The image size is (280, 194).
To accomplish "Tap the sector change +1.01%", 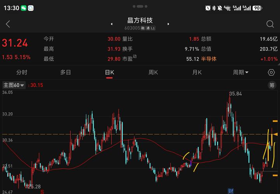I will tap(269, 59).
